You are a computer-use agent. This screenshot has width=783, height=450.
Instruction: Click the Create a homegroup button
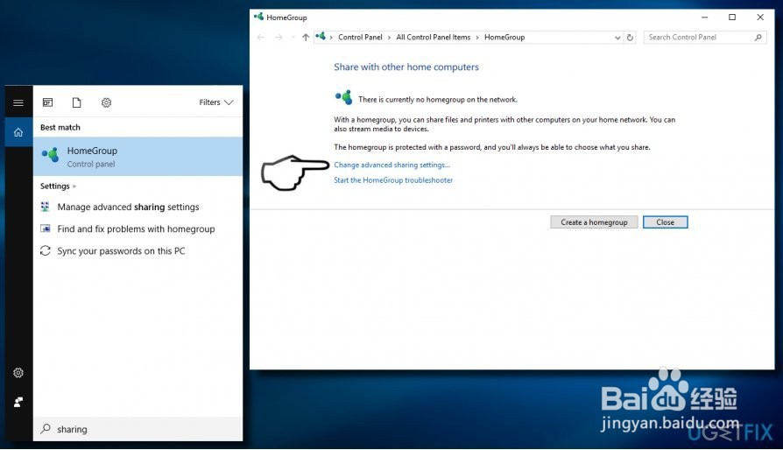pos(594,222)
